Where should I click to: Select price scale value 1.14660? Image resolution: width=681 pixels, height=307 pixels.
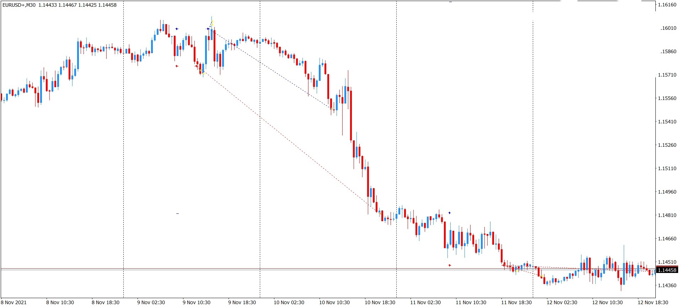pyautogui.click(x=667, y=239)
